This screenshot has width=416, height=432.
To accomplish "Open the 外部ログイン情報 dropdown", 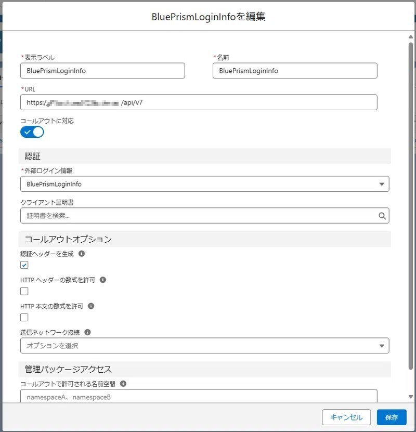I will pyautogui.click(x=205, y=184).
